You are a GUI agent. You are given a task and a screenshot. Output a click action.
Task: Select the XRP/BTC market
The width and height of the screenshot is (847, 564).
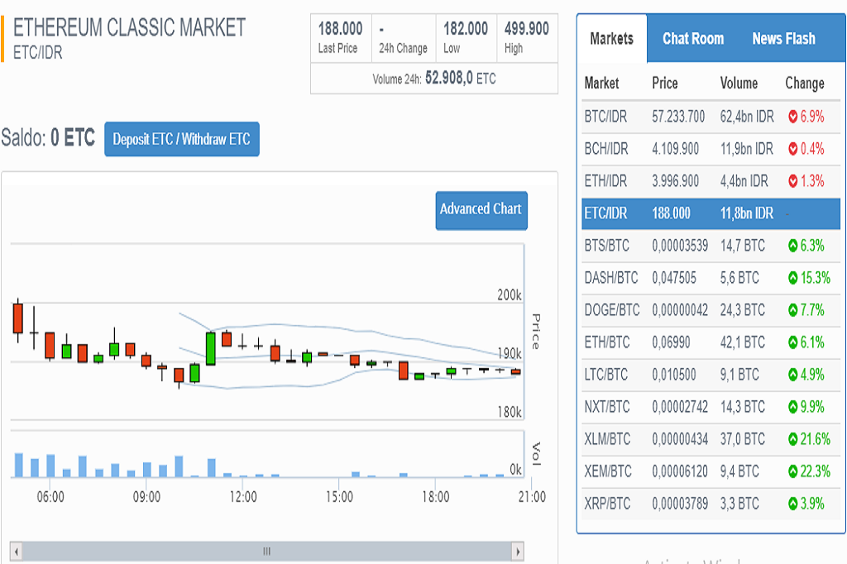(x=711, y=504)
